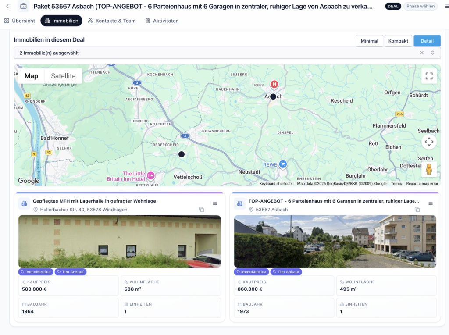
Task: Click the Wohnfläche value 495 m²
Action: pyautogui.click(x=348, y=289)
